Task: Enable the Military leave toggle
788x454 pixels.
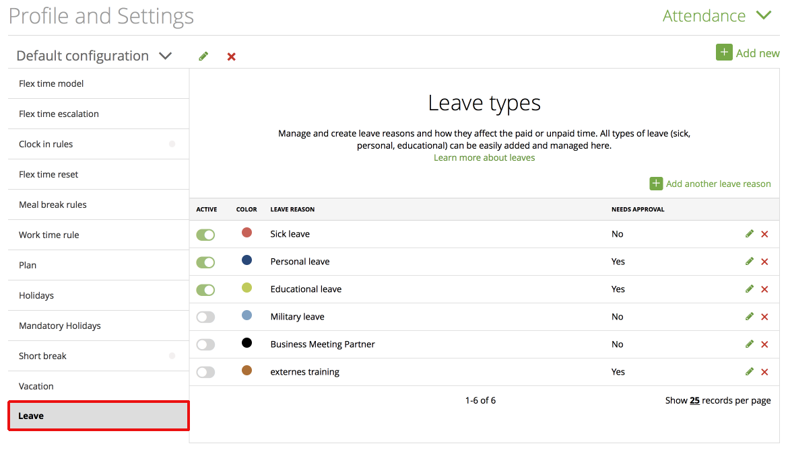Action: (x=205, y=316)
